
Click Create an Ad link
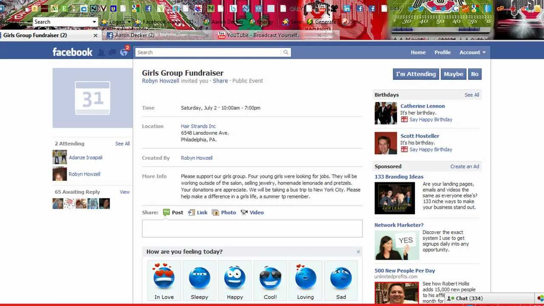pyautogui.click(x=465, y=167)
